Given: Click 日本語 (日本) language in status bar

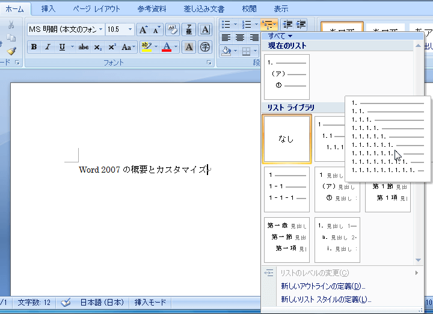Looking at the screenshot, I should point(102,303).
